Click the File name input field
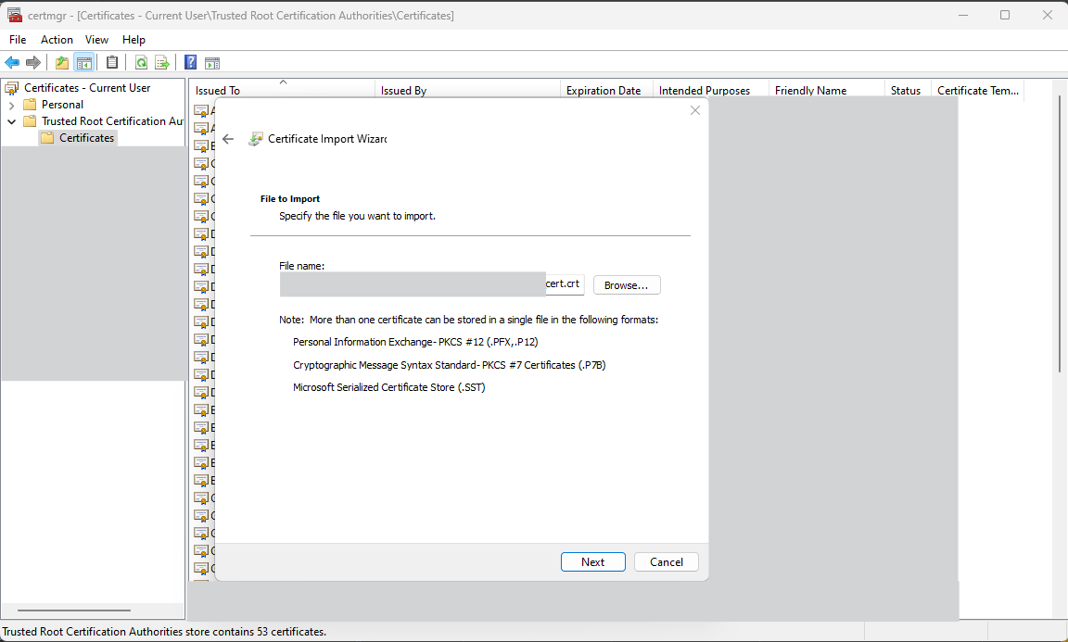Screen dimensions: 1068x642 pyautogui.click(x=432, y=284)
